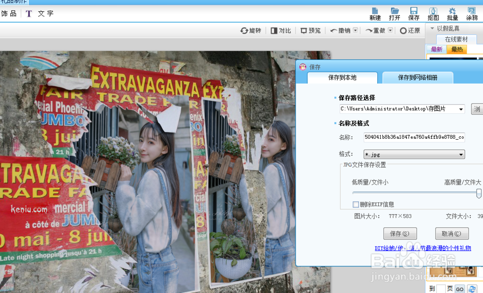The image size is (483, 293).
Task: Click the browse button beside save path
Action: [477, 109]
